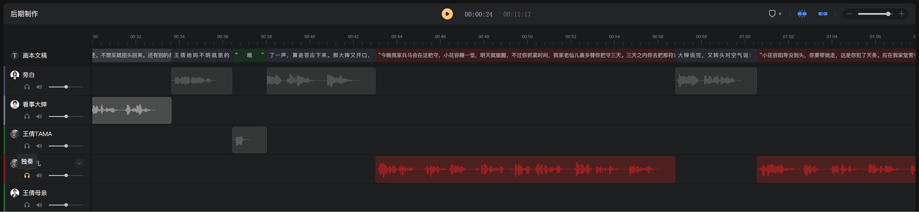The height and width of the screenshot is (212, 919).
Task: Adjust the timeline zoom slider
Action: (x=875, y=14)
